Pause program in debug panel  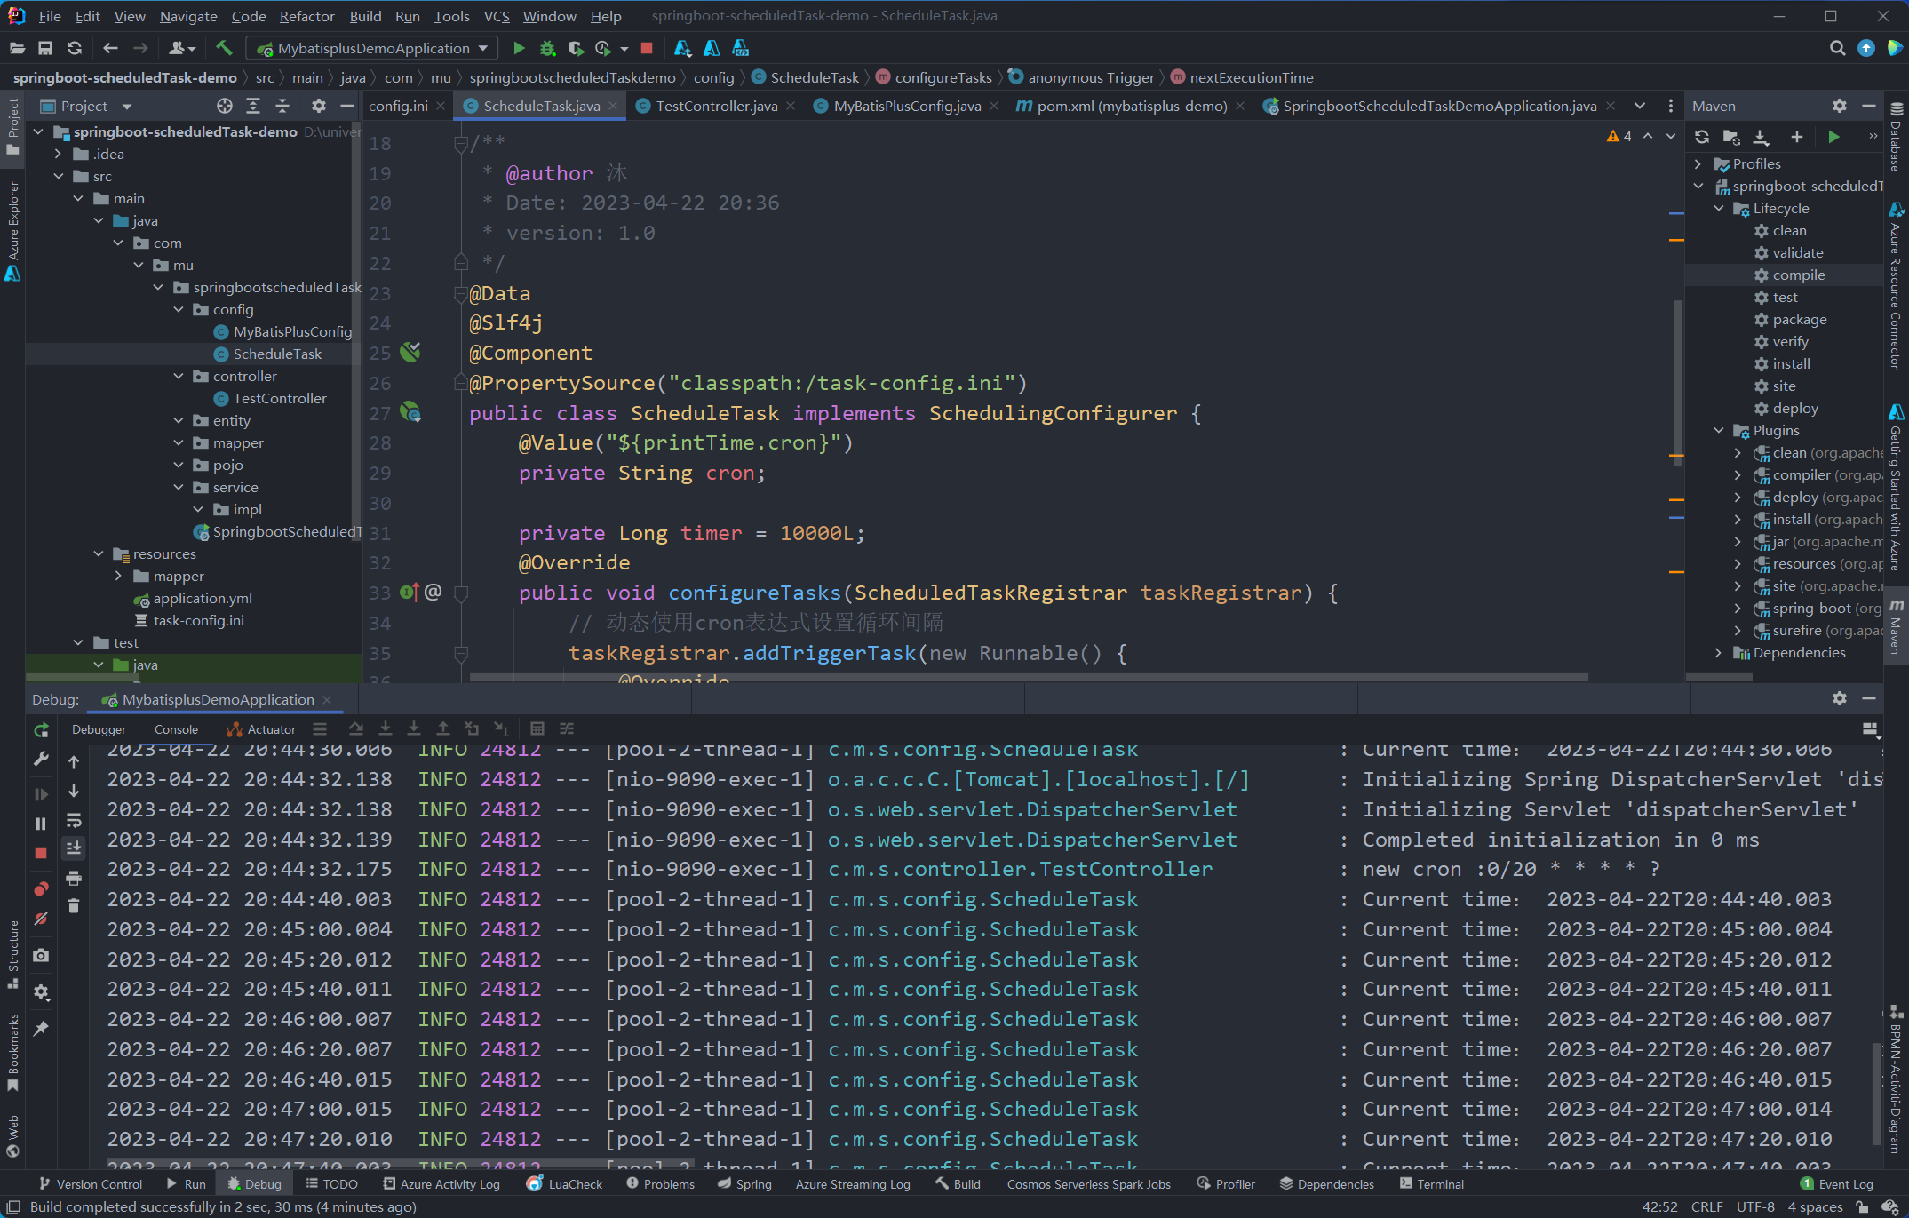pyautogui.click(x=41, y=824)
